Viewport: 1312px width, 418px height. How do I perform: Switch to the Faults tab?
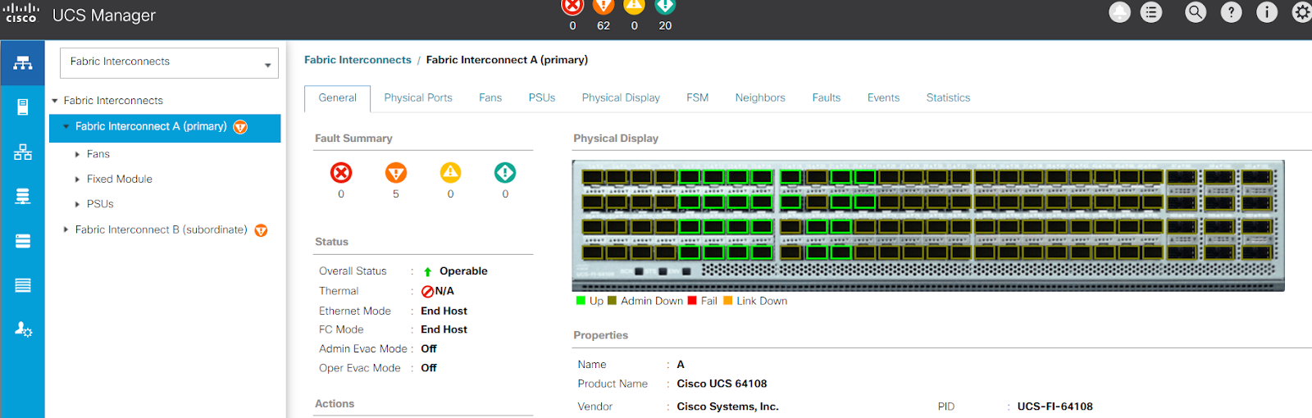click(827, 98)
